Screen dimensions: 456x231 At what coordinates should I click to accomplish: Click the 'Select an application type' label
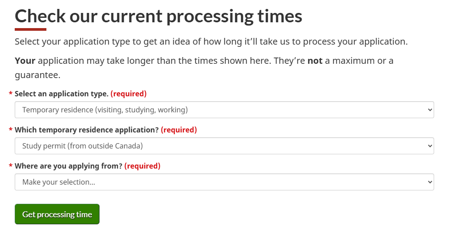point(61,94)
